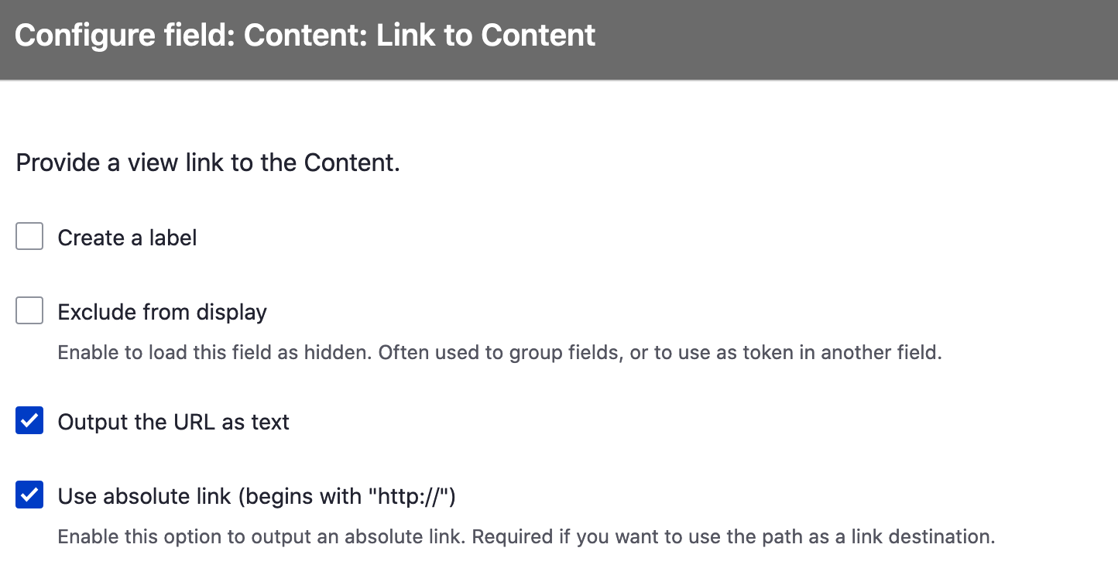Select the "Output the URL as text" label
Screen dimensions: 1118x582
[173, 422]
